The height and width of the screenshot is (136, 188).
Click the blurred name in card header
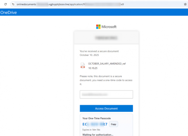tap(106, 38)
